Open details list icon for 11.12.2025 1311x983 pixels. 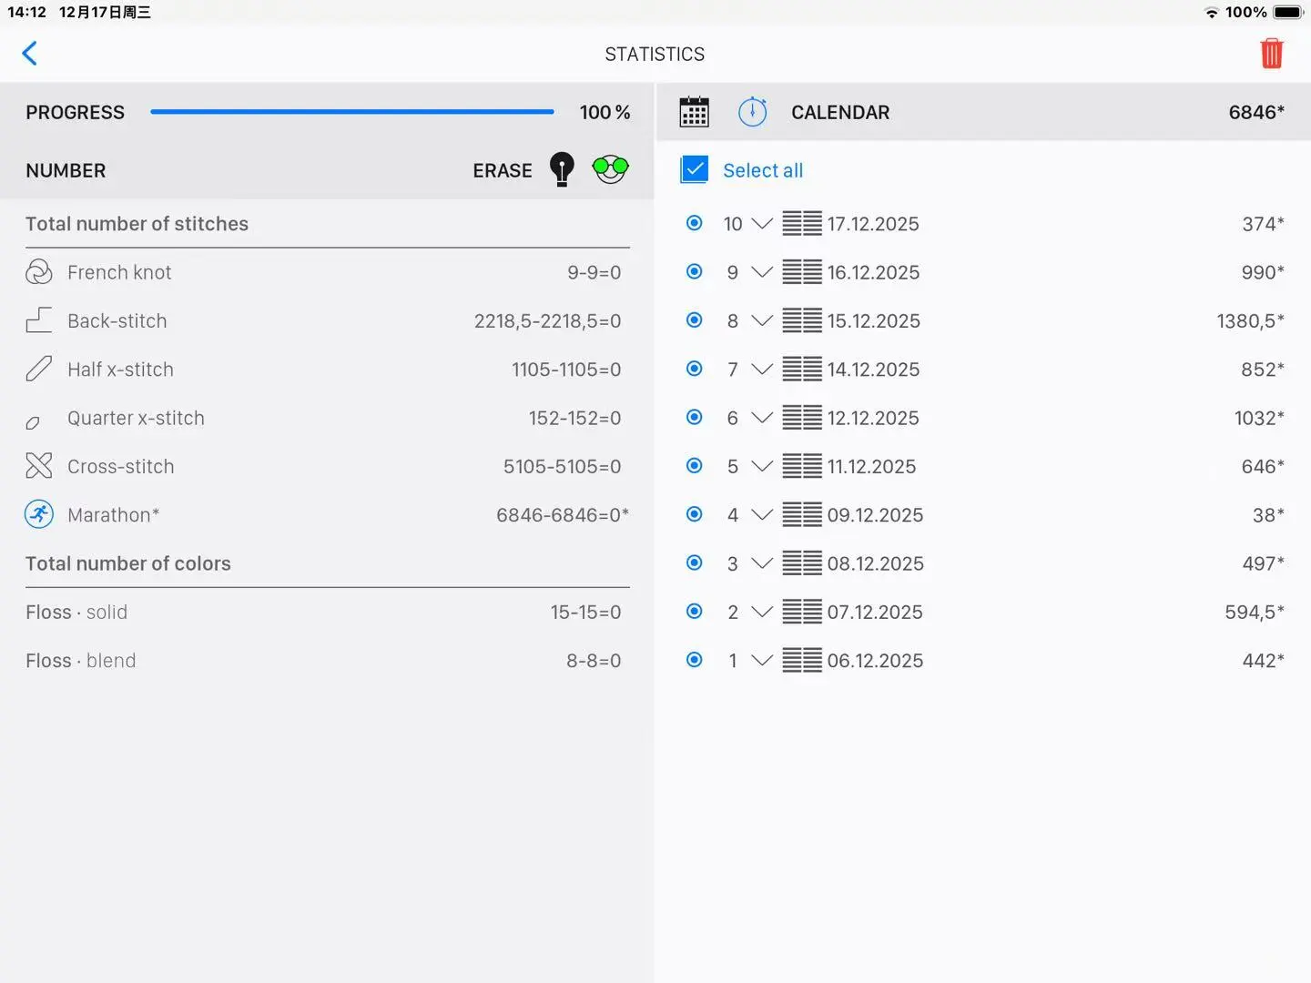(x=802, y=466)
